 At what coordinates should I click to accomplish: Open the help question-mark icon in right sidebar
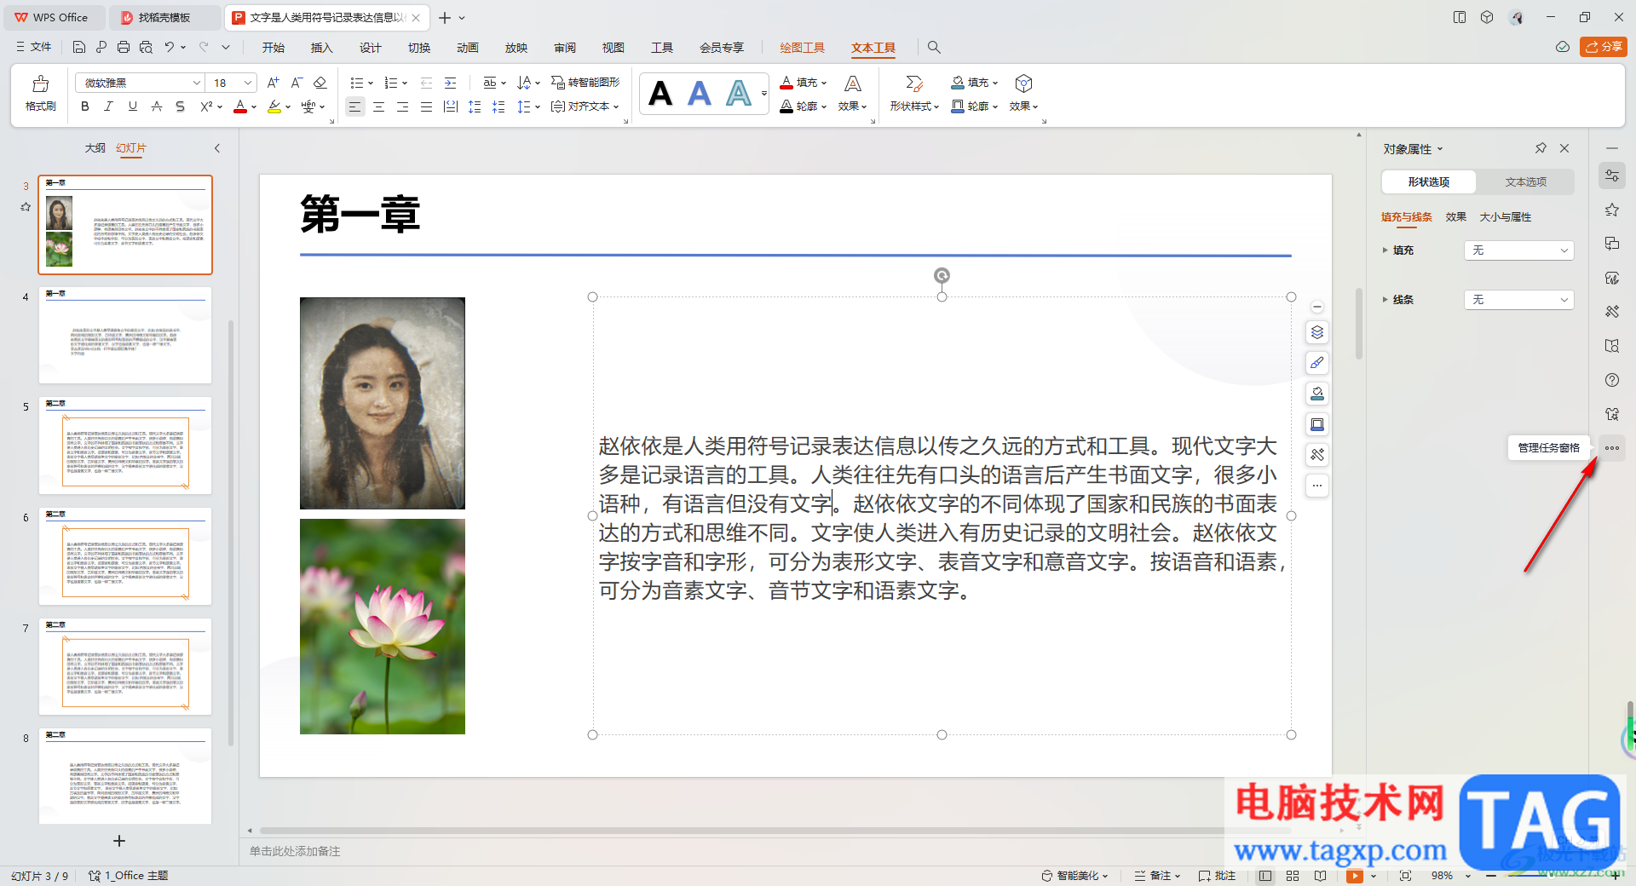[1612, 380]
